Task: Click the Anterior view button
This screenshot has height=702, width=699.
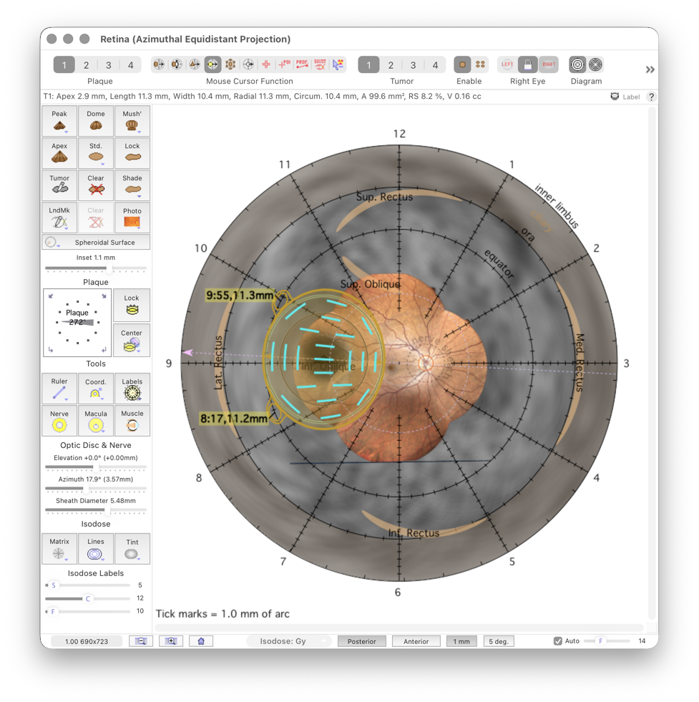Action: [x=416, y=640]
